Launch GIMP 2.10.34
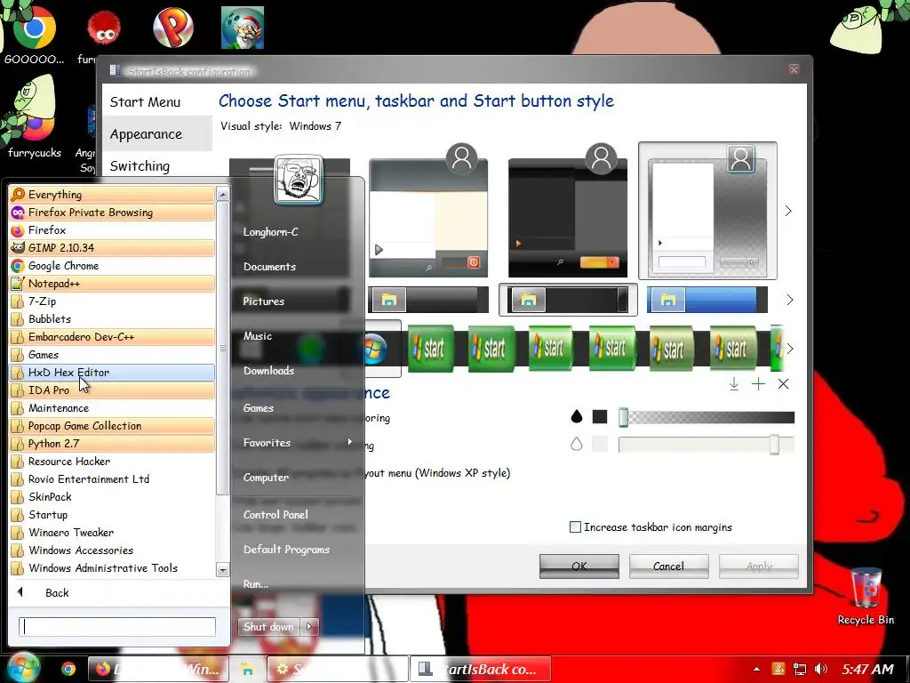This screenshot has width=910, height=683. click(x=112, y=248)
